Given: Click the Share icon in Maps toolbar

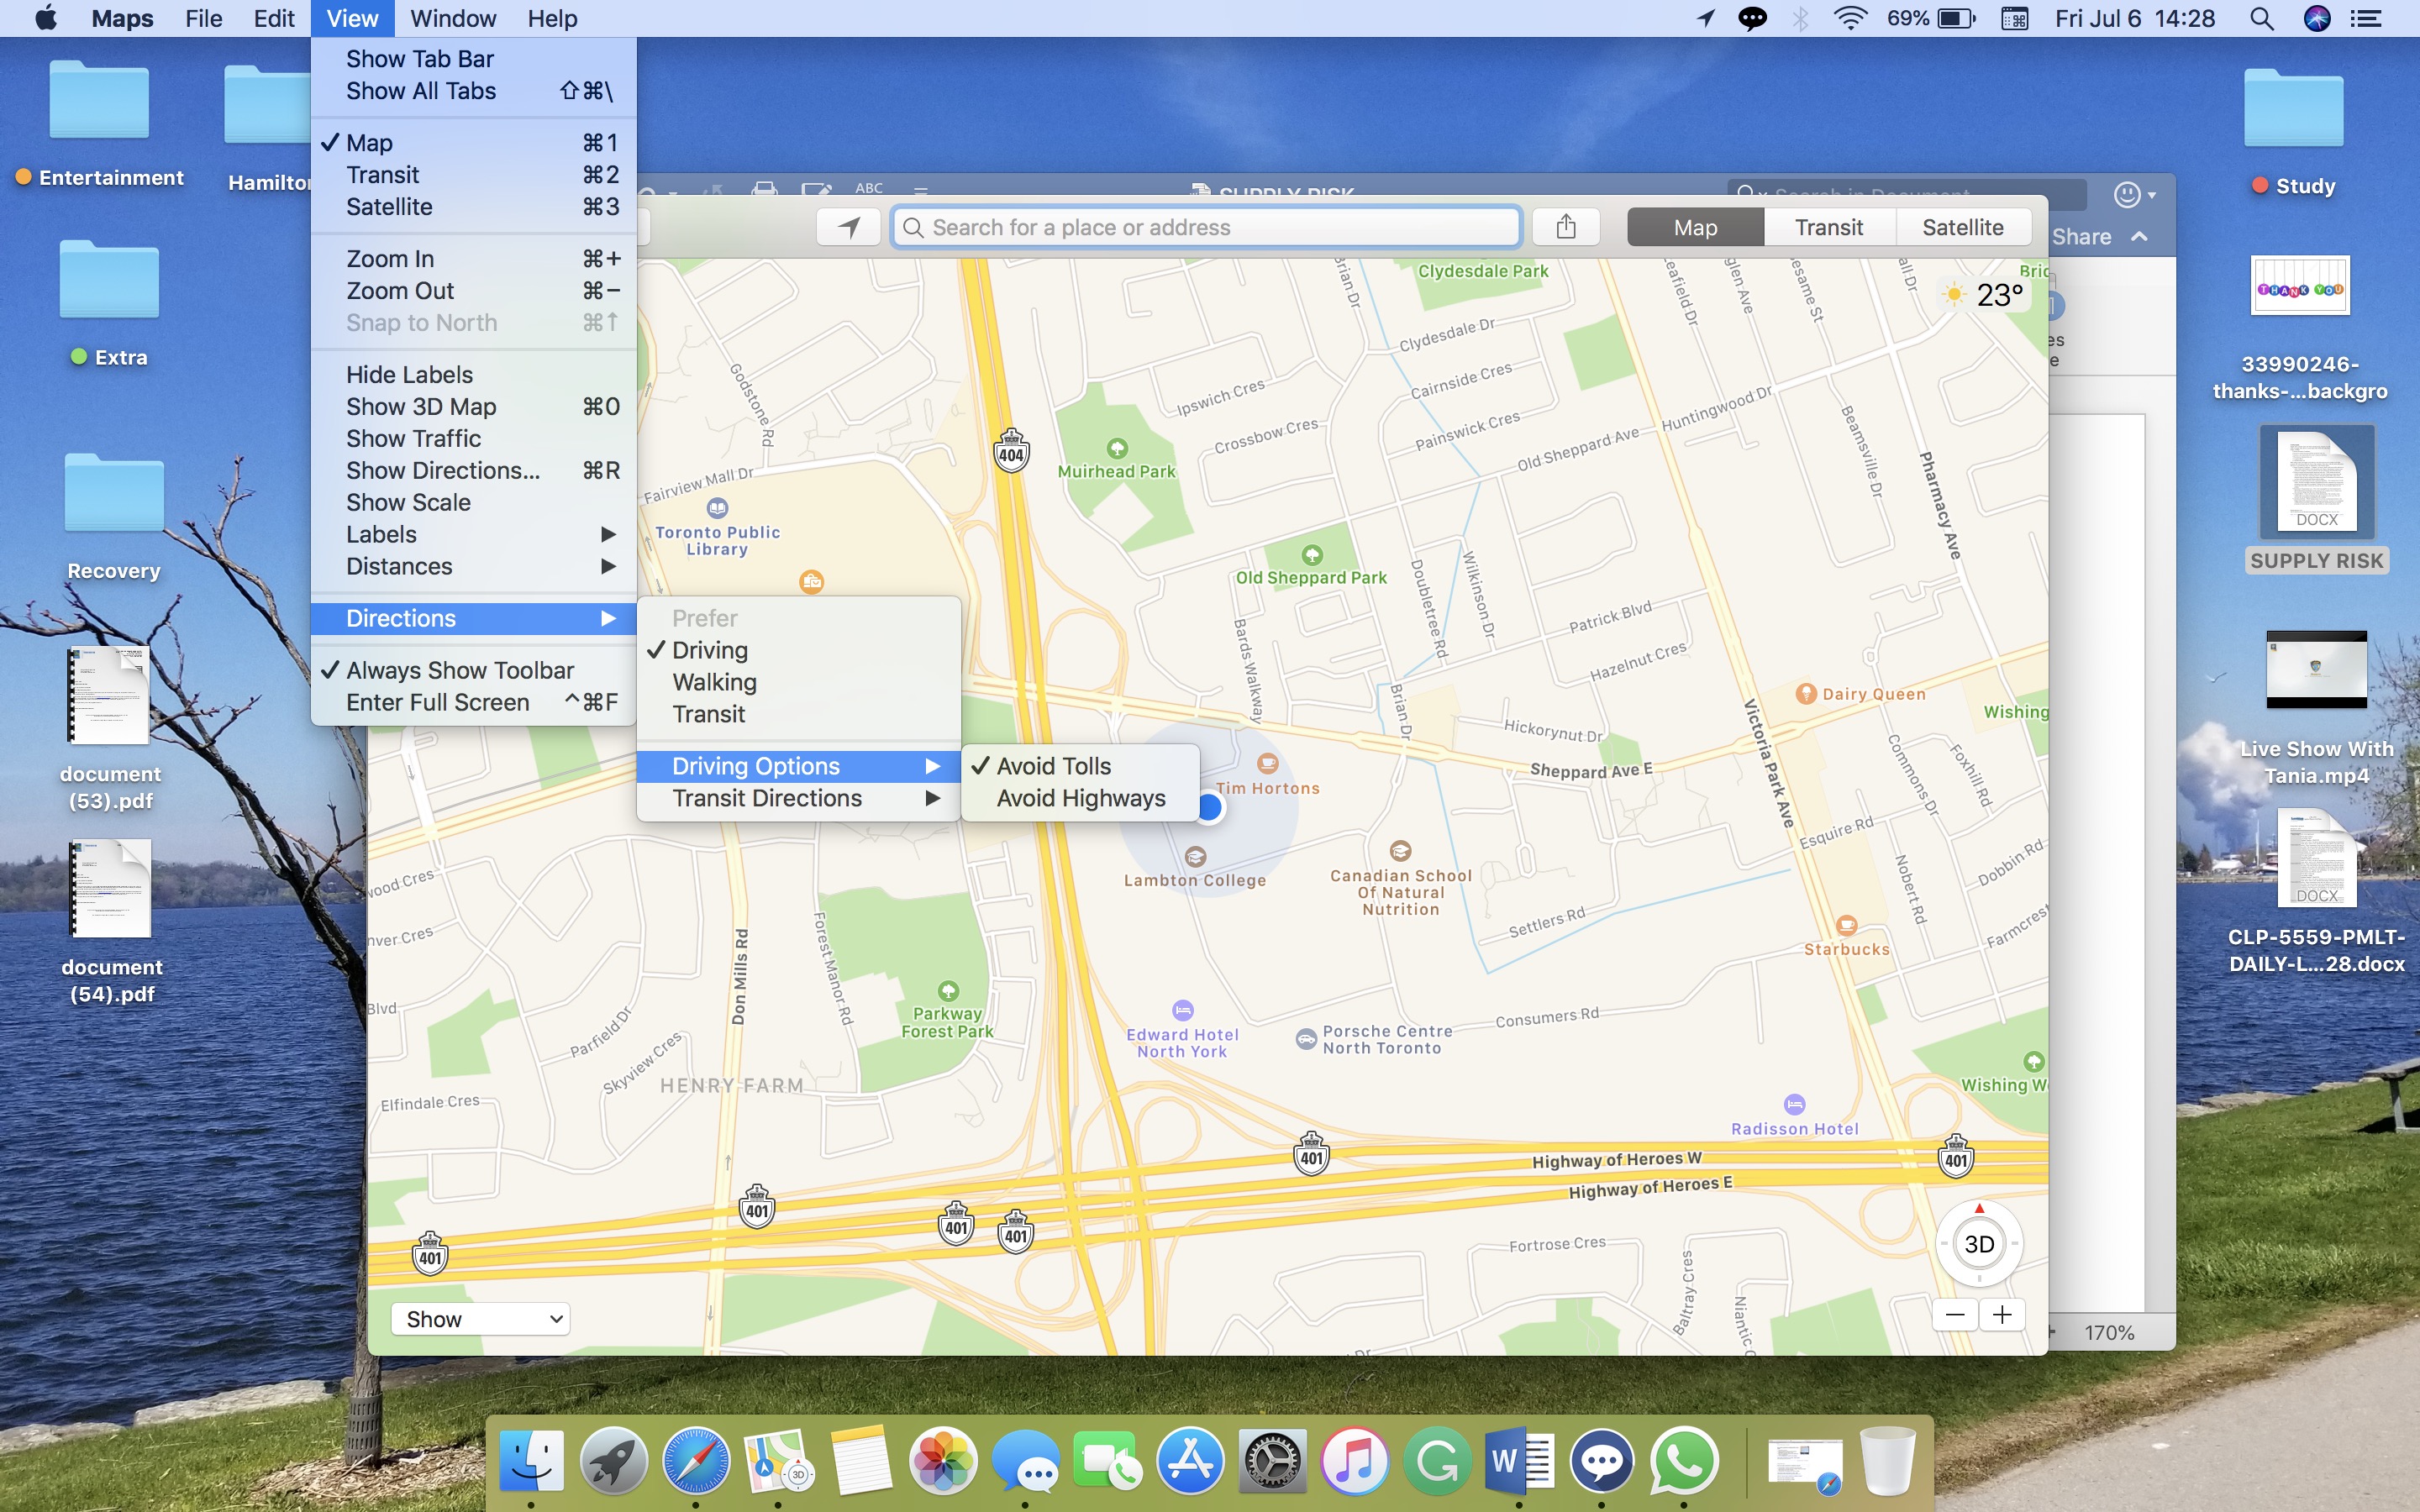Looking at the screenshot, I should pyautogui.click(x=1565, y=227).
